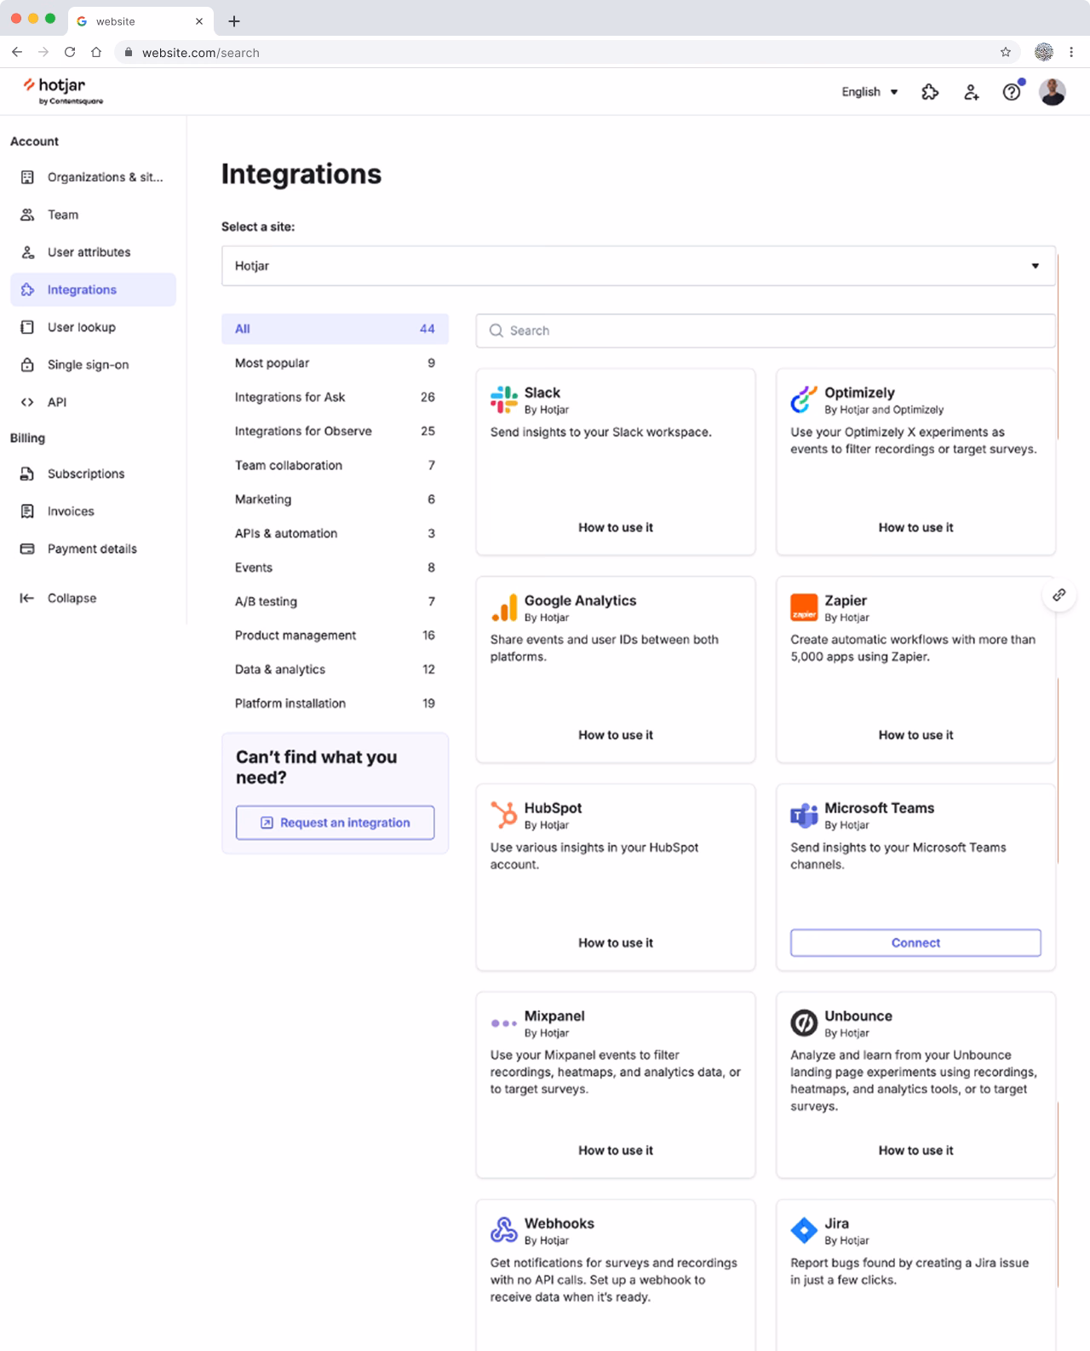Click the Jira logo icon

(x=804, y=1230)
